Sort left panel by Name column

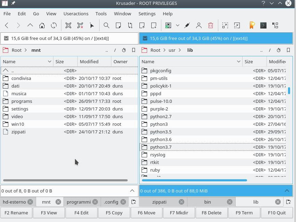[27, 61]
